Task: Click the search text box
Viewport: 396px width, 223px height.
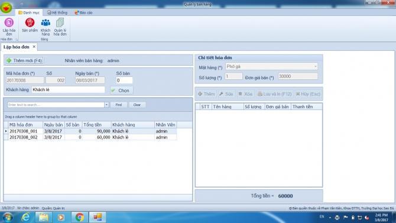Action: pos(56,105)
